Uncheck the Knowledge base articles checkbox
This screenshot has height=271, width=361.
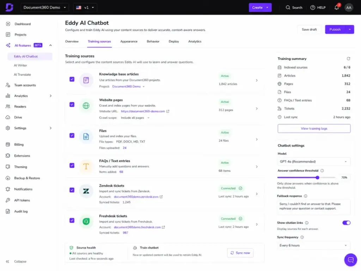pyautogui.click(x=72, y=79)
